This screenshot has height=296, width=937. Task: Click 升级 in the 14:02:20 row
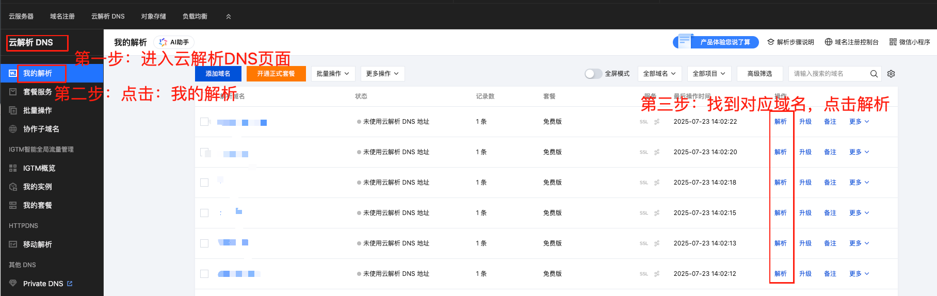(x=805, y=152)
